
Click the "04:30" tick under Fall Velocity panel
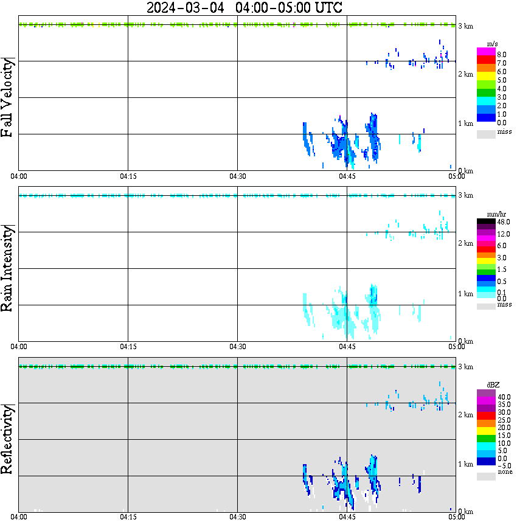(237, 176)
